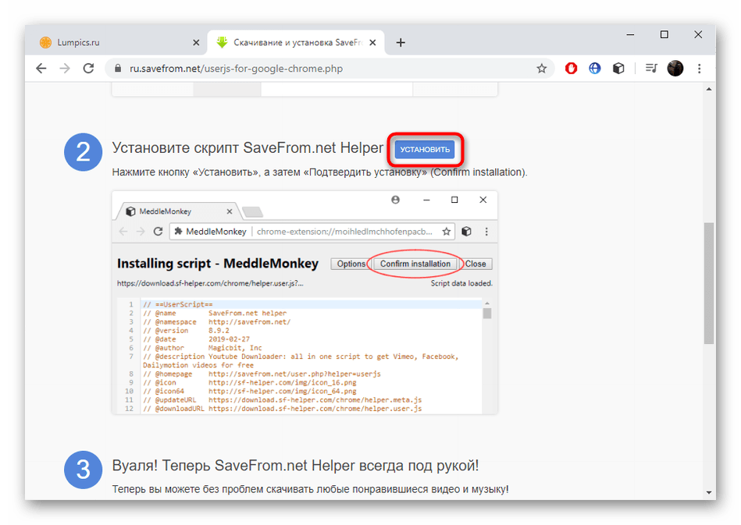Click heading Установите скрипт SaveFrom.net Helper
The width and height of the screenshot is (741, 525).
point(248,147)
